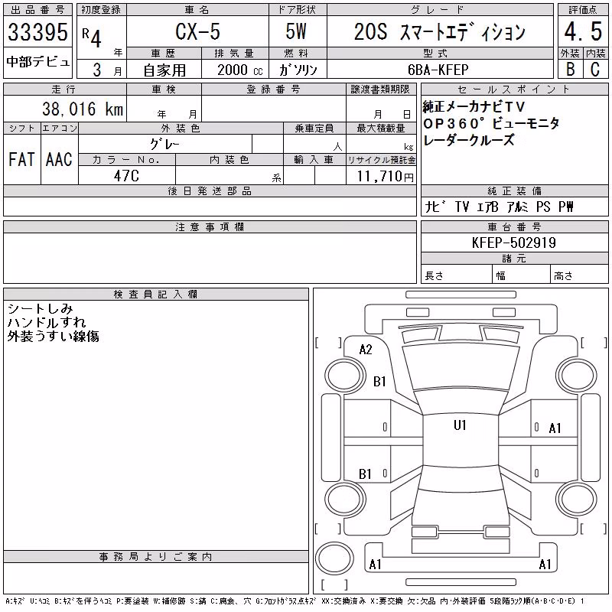Click the displacement value 2000 cc
This screenshot has height=612, width=612.
click(x=240, y=70)
